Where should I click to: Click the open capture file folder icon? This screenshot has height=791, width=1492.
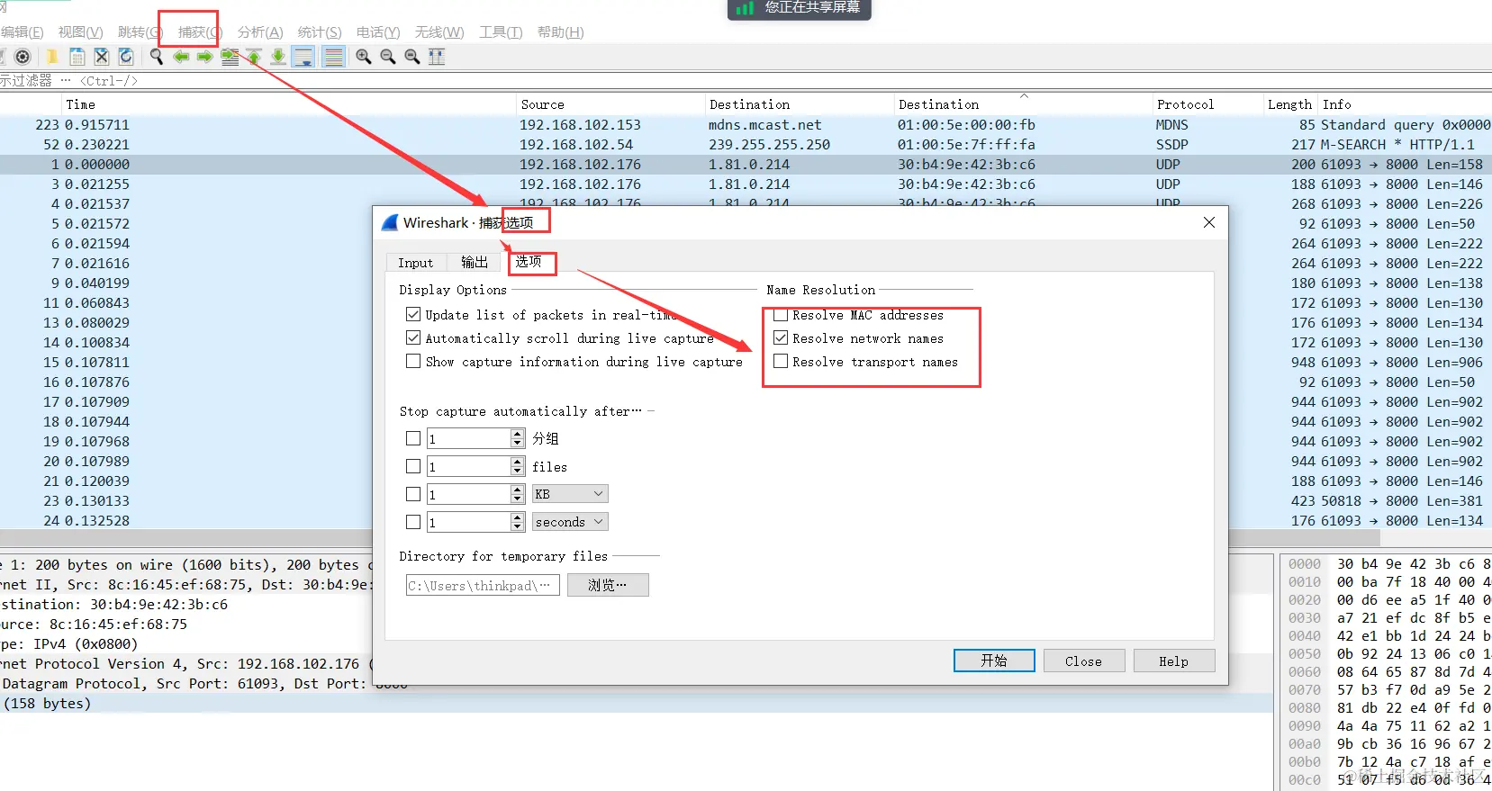tap(52, 57)
